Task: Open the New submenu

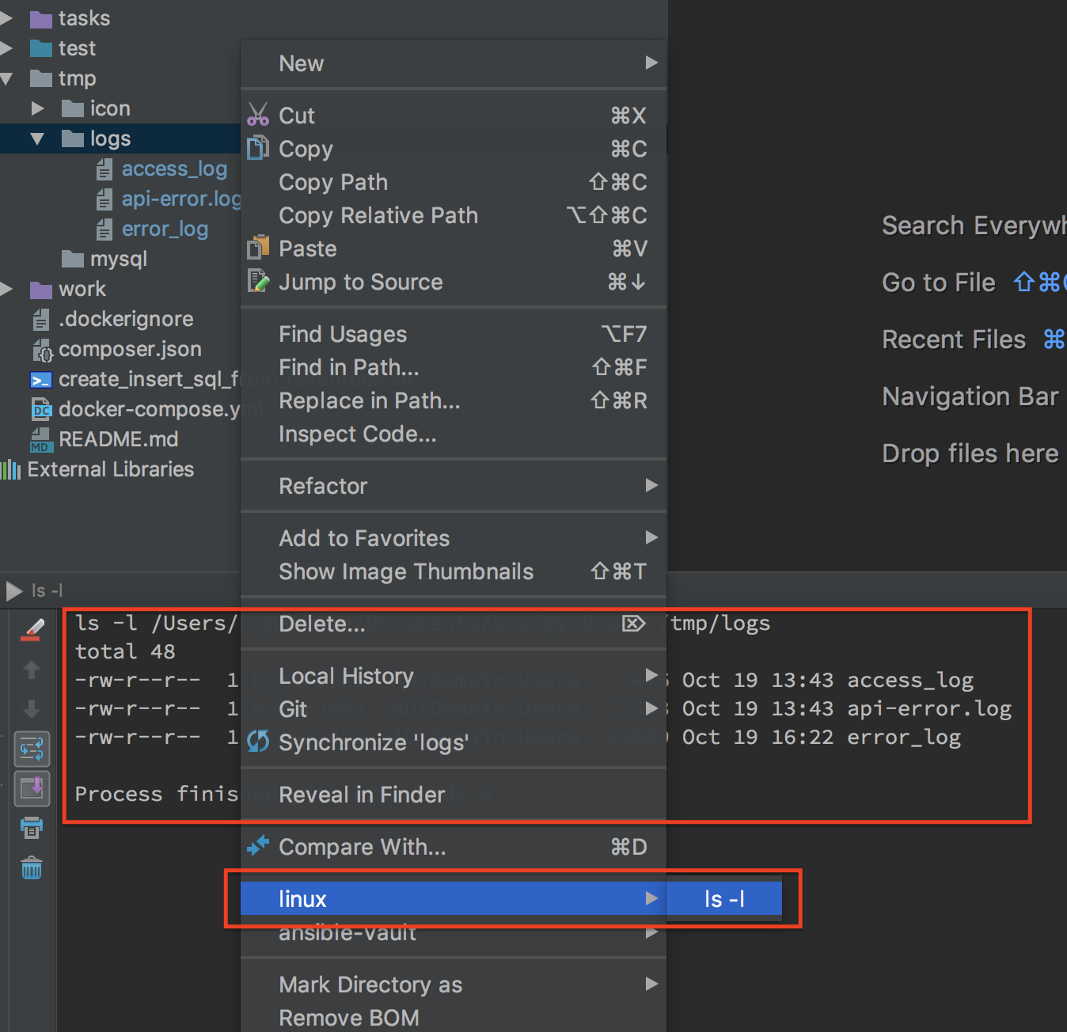Action: click(x=454, y=63)
